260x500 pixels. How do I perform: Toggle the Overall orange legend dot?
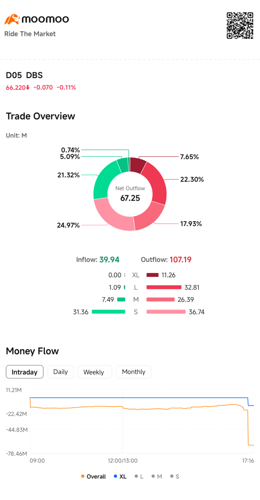point(83,477)
